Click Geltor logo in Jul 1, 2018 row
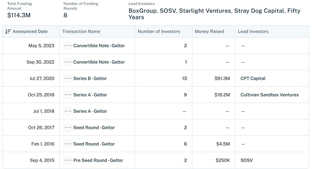Viewport: 312px width, 169px height. [68, 111]
